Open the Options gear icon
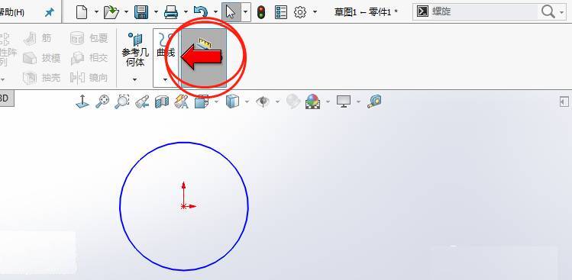This screenshot has width=572, height=280. point(300,12)
